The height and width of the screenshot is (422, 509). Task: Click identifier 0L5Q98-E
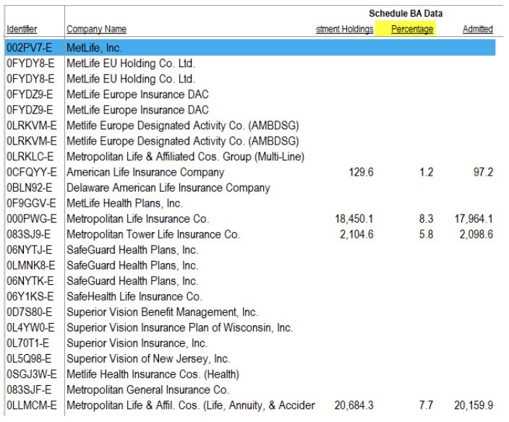[x=29, y=359]
